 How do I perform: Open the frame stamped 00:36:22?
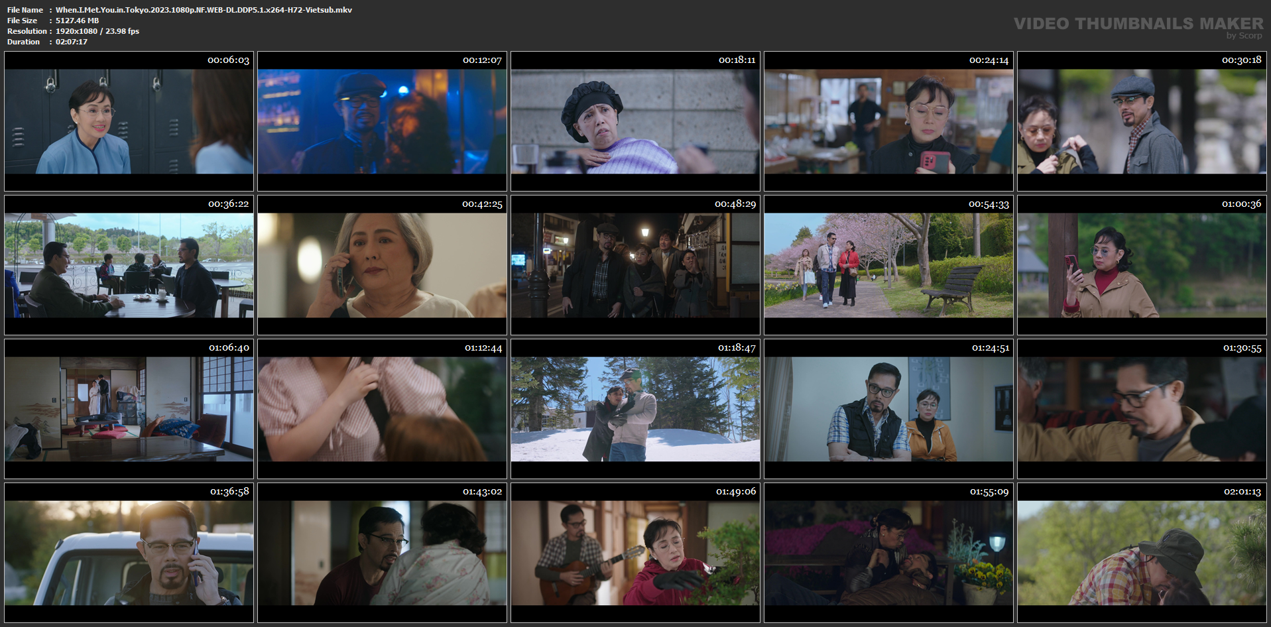(129, 265)
